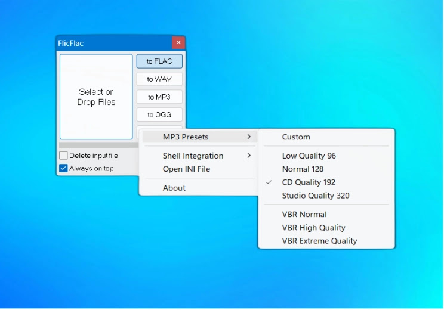Open the Select or Drop Files area
Viewport: 444px width, 310px height.
96,97
